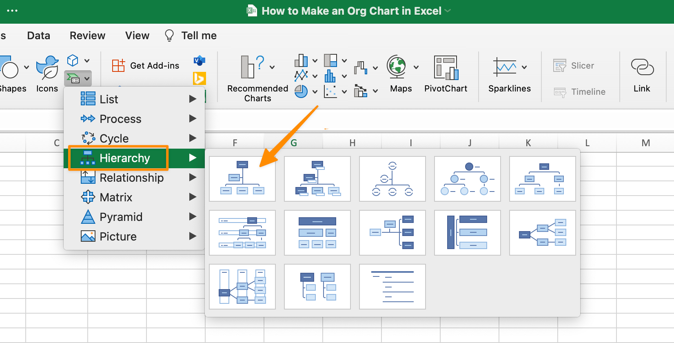Expand the Shapes dropdown arrow

27,67
